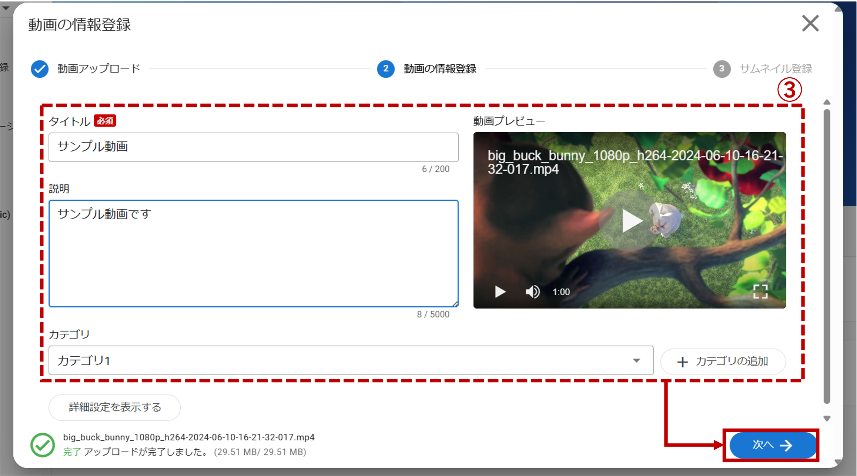
Task: Click the green upload-complete check icon
Action: click(43, 445)
